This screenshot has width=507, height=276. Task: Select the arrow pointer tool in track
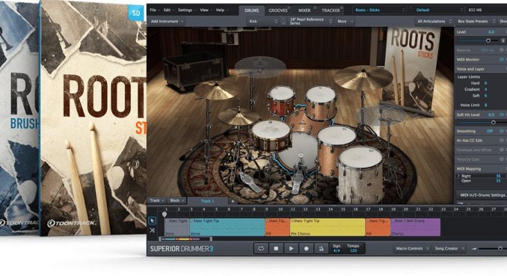(152, 219)
